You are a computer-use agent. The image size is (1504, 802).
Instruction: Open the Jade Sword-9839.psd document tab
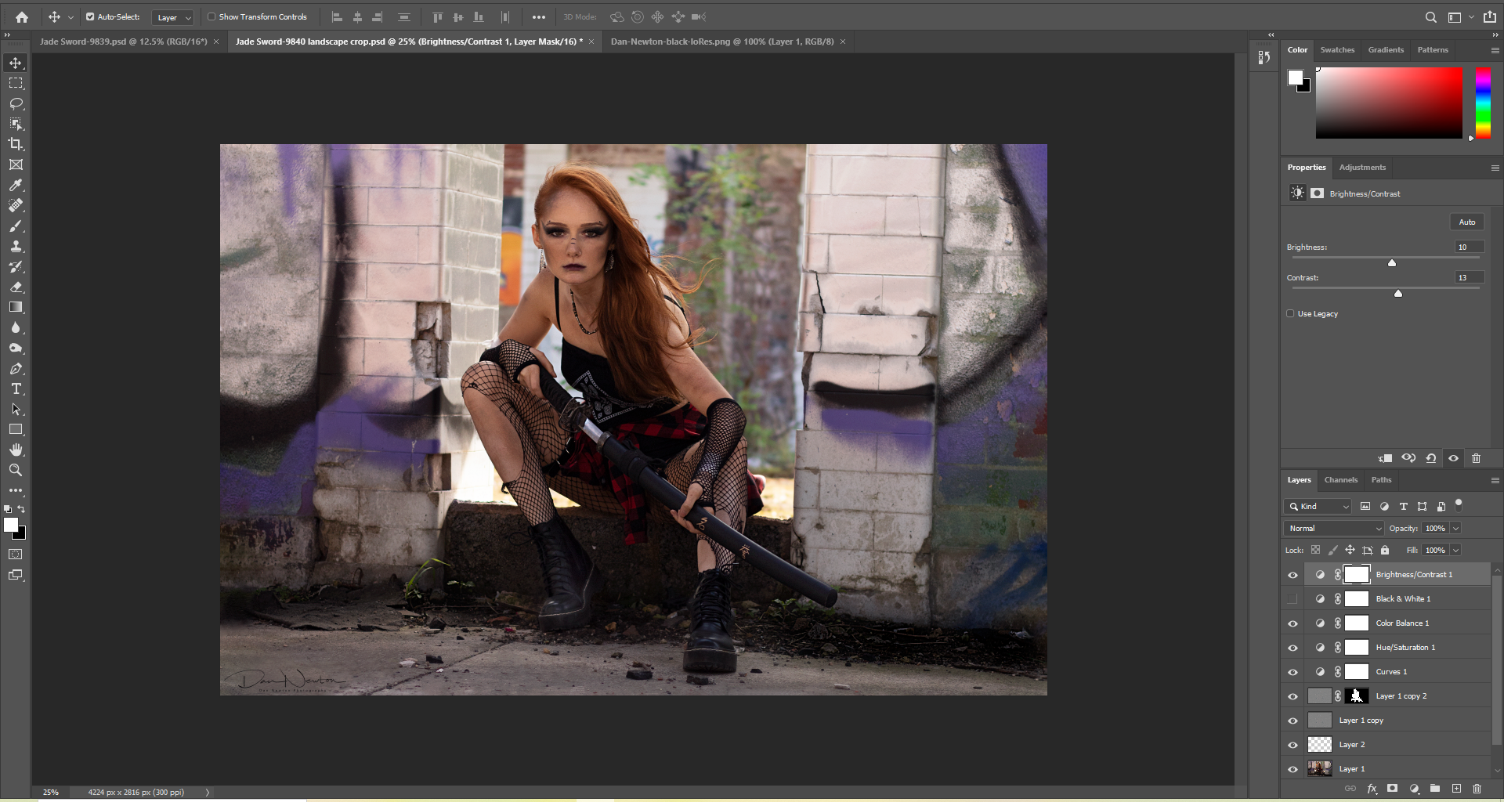tap(124, 42)
